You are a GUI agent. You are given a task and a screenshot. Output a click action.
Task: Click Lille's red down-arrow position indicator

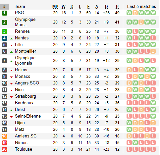pyautogui.click(x=11, y=45)
